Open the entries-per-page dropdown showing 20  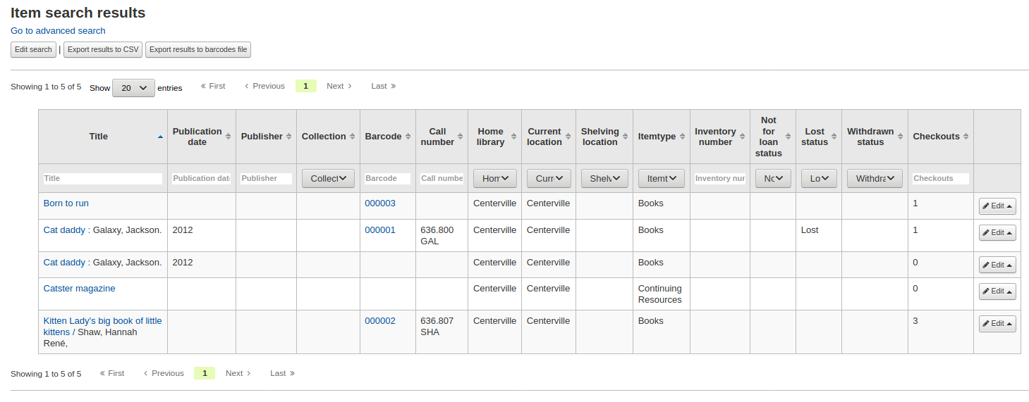coord(133,88)
